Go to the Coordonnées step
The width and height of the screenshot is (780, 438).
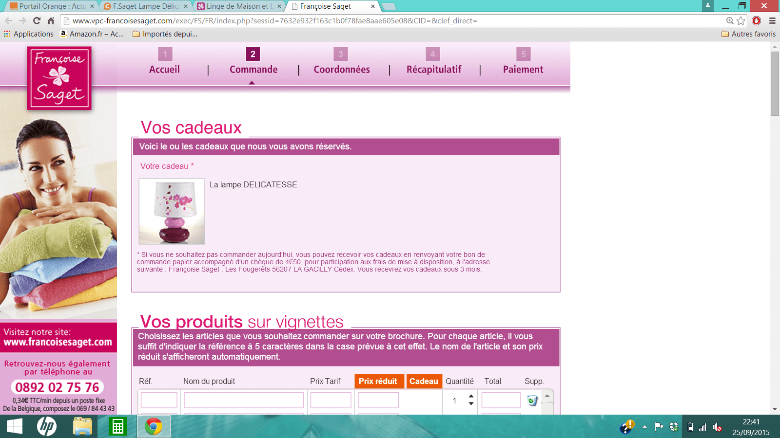click(342, 69)
